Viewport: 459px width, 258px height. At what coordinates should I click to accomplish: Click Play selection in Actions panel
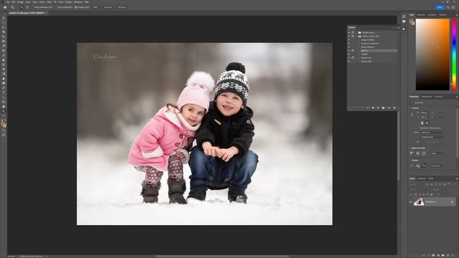point(378,108)
